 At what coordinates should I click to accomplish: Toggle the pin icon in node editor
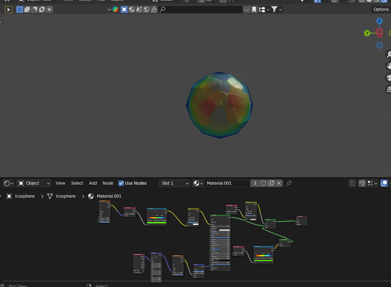click(289, 183)
